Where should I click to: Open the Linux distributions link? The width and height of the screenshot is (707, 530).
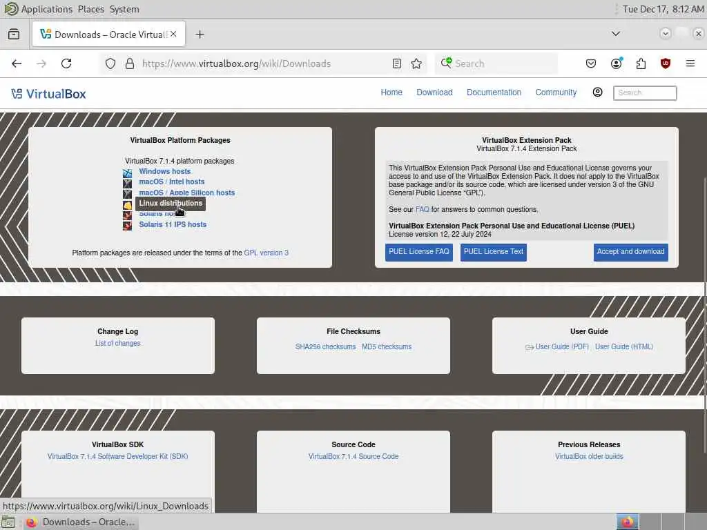[x=171, y=204]
